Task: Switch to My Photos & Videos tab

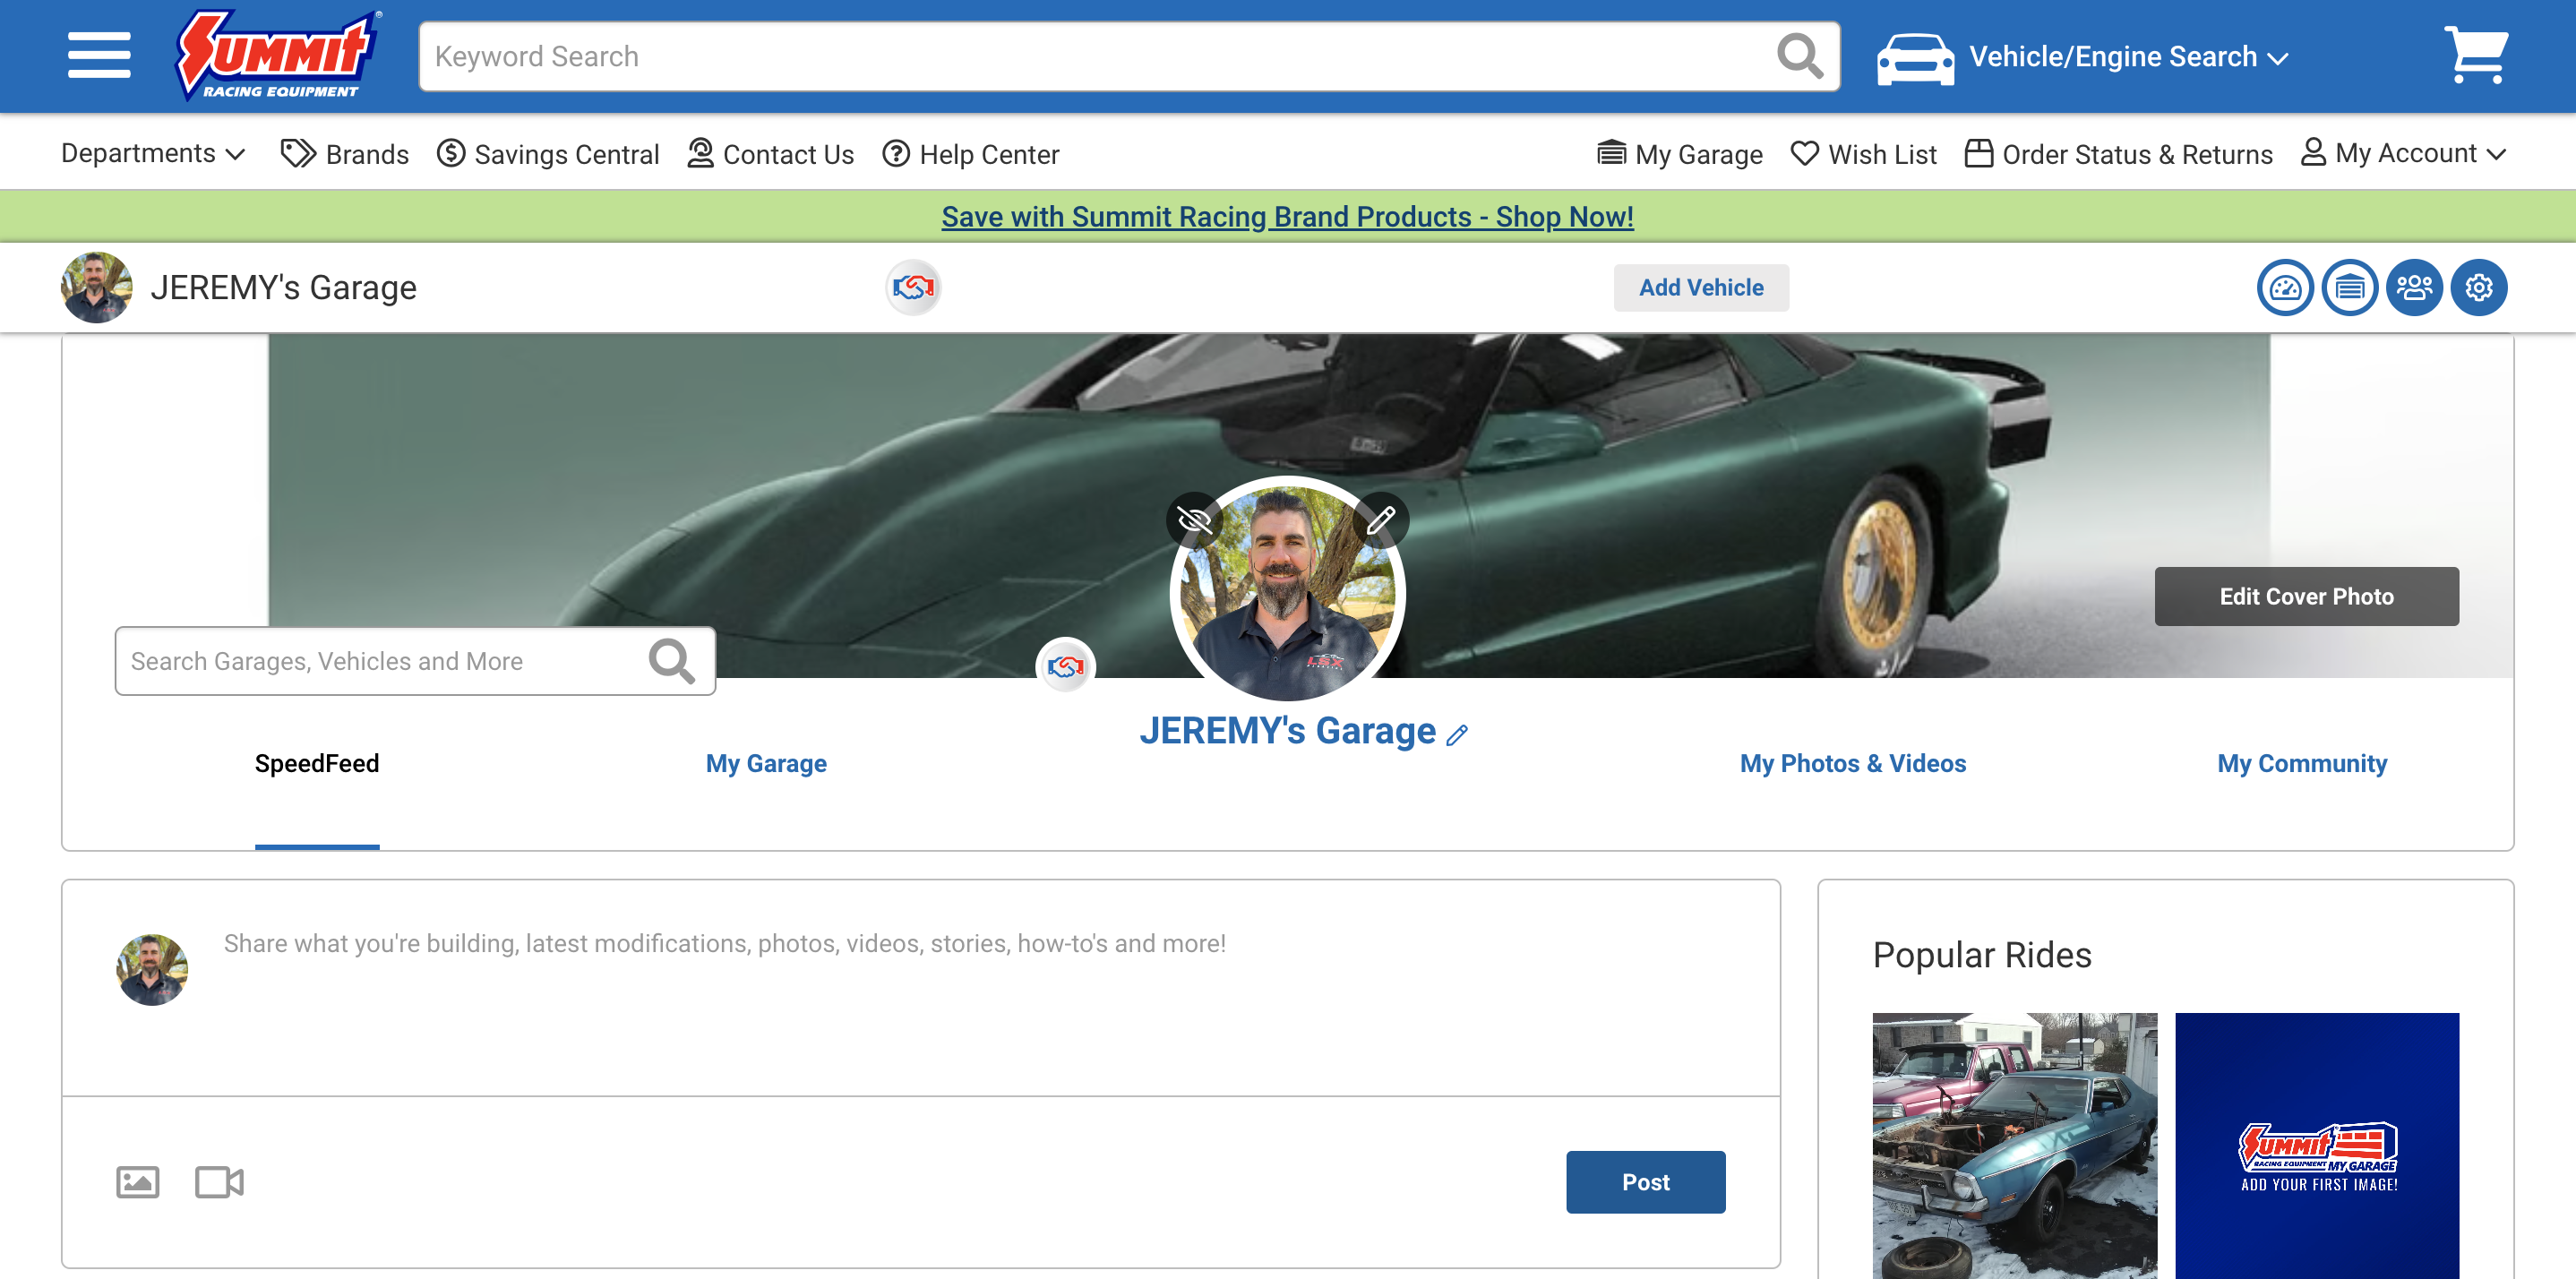Action: [x=1852, y=764]
